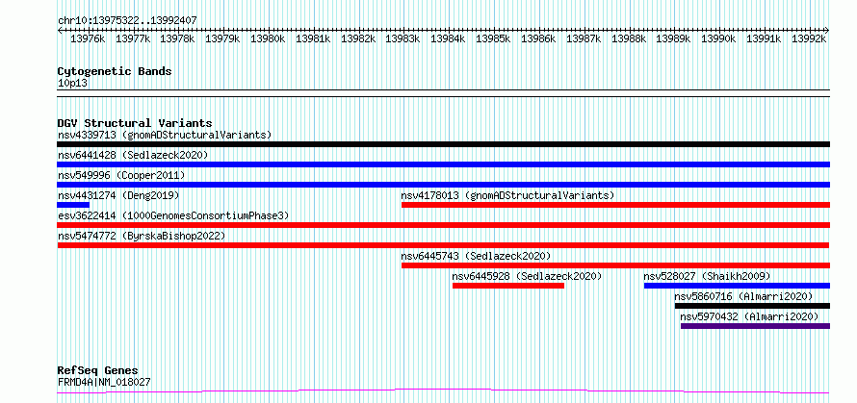Click the 13984k ruler tick label
The width and height of the screenshot is (857, 403).
click(x=449, y=38)
